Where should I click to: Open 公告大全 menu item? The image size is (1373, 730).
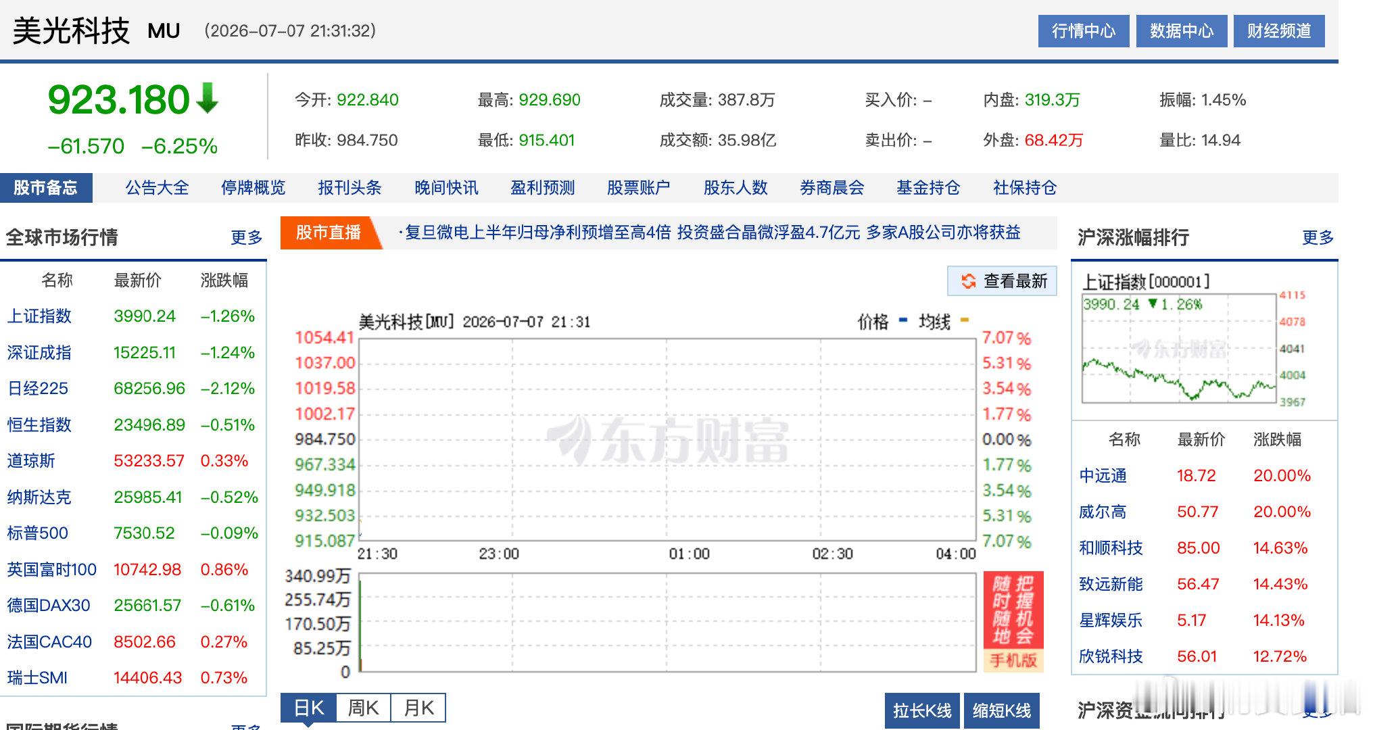tap(157, 188)
